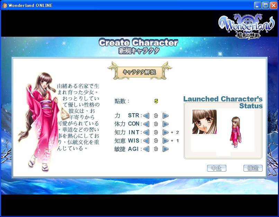The width and height of the screenshot is (279, 217).
Task: Click the INT value 0
Action: pos(156,132)
